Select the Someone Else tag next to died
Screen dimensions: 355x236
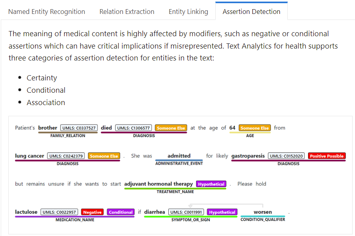click(171, 128)
